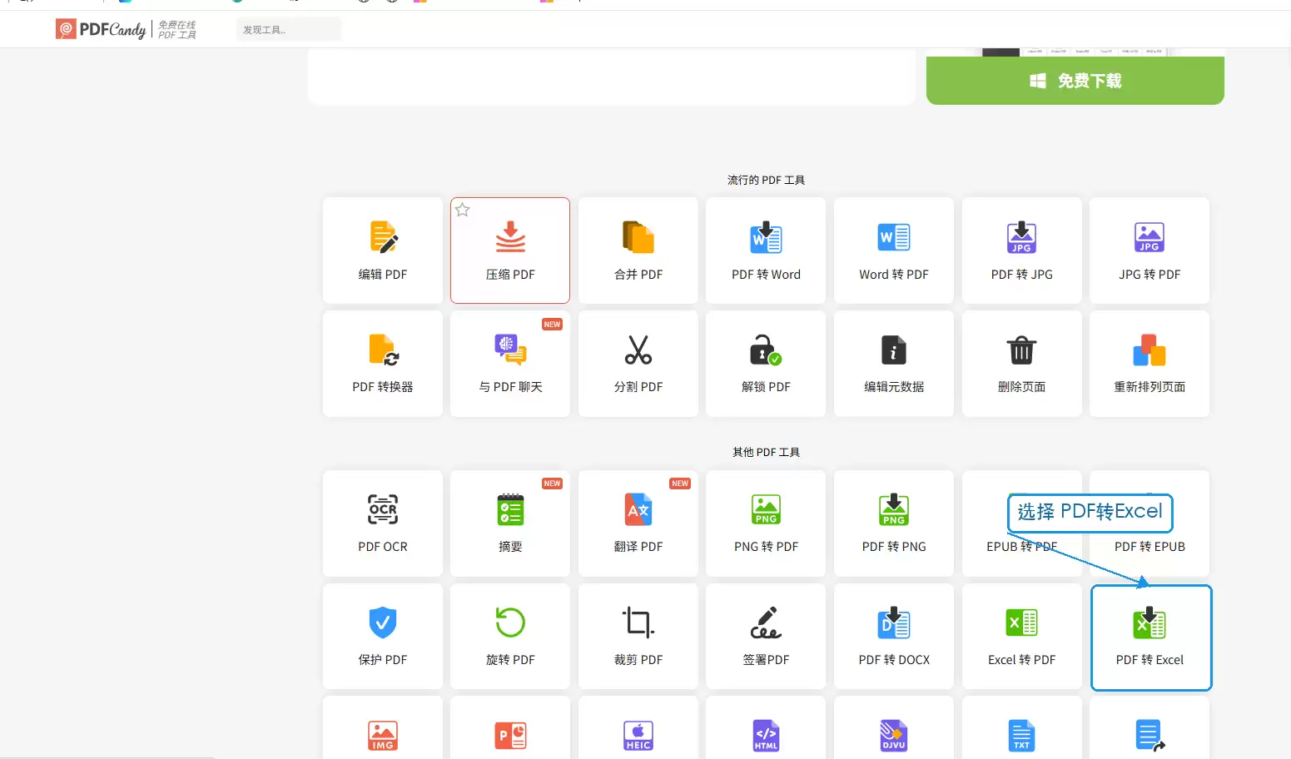Viewport: 1291px width, 759px height.
Task: Click the DJVU converter icon
Action: pos(894,736)
